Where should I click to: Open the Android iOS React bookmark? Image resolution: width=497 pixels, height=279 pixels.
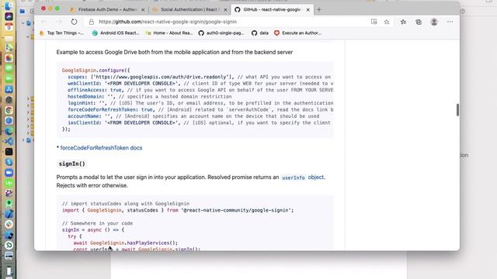[116, 33]
